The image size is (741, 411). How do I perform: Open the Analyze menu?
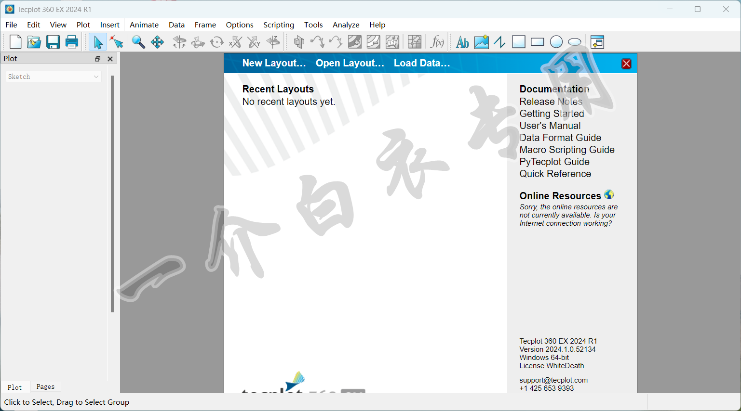(346, 25)
